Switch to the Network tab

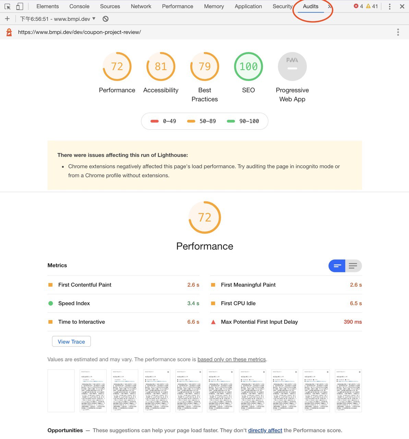(141, 7)
